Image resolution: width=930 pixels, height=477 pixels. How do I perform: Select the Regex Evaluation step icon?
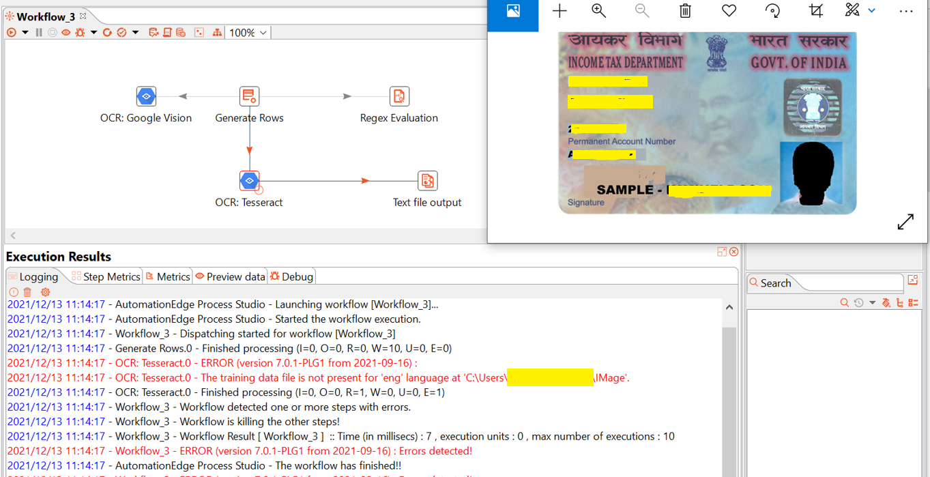(399, 96)
